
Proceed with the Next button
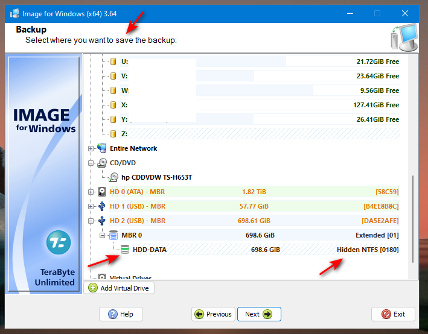coord(259,314)
